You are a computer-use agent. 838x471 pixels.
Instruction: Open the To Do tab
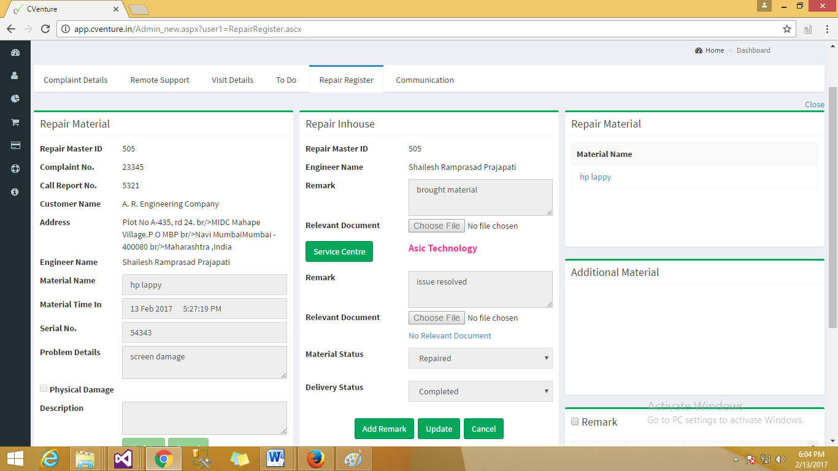[x=286, y=80]
